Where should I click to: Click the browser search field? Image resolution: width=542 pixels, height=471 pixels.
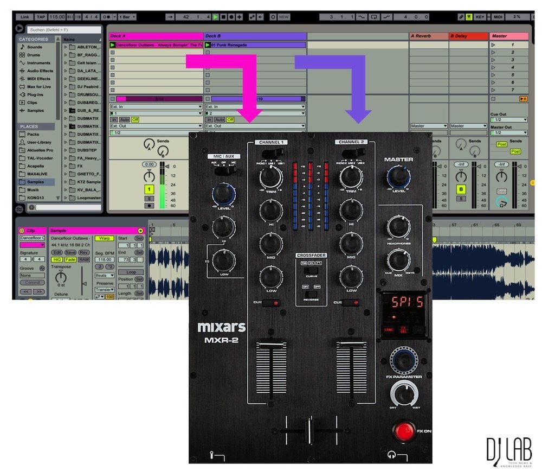coord(64,30)
